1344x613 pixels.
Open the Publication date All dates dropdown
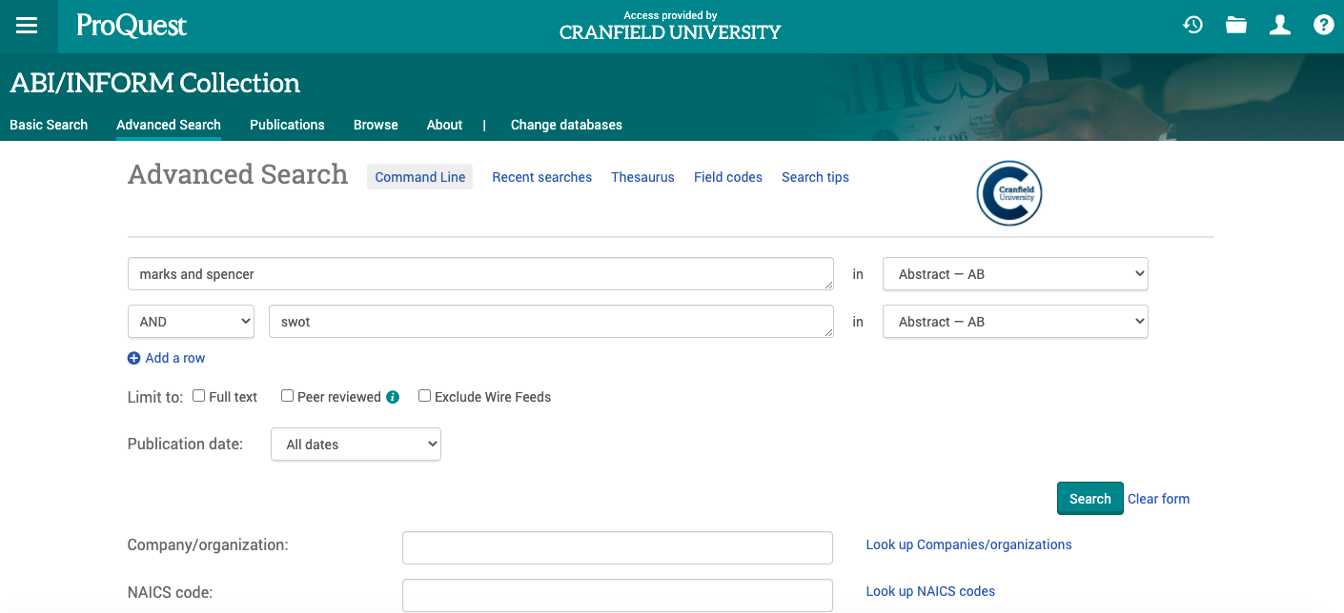click(356, 445)
